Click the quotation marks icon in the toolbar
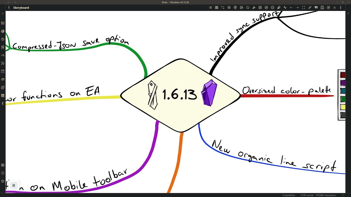Image resolution: width=351 pixels, height=197 pixels. coord(316,8)
